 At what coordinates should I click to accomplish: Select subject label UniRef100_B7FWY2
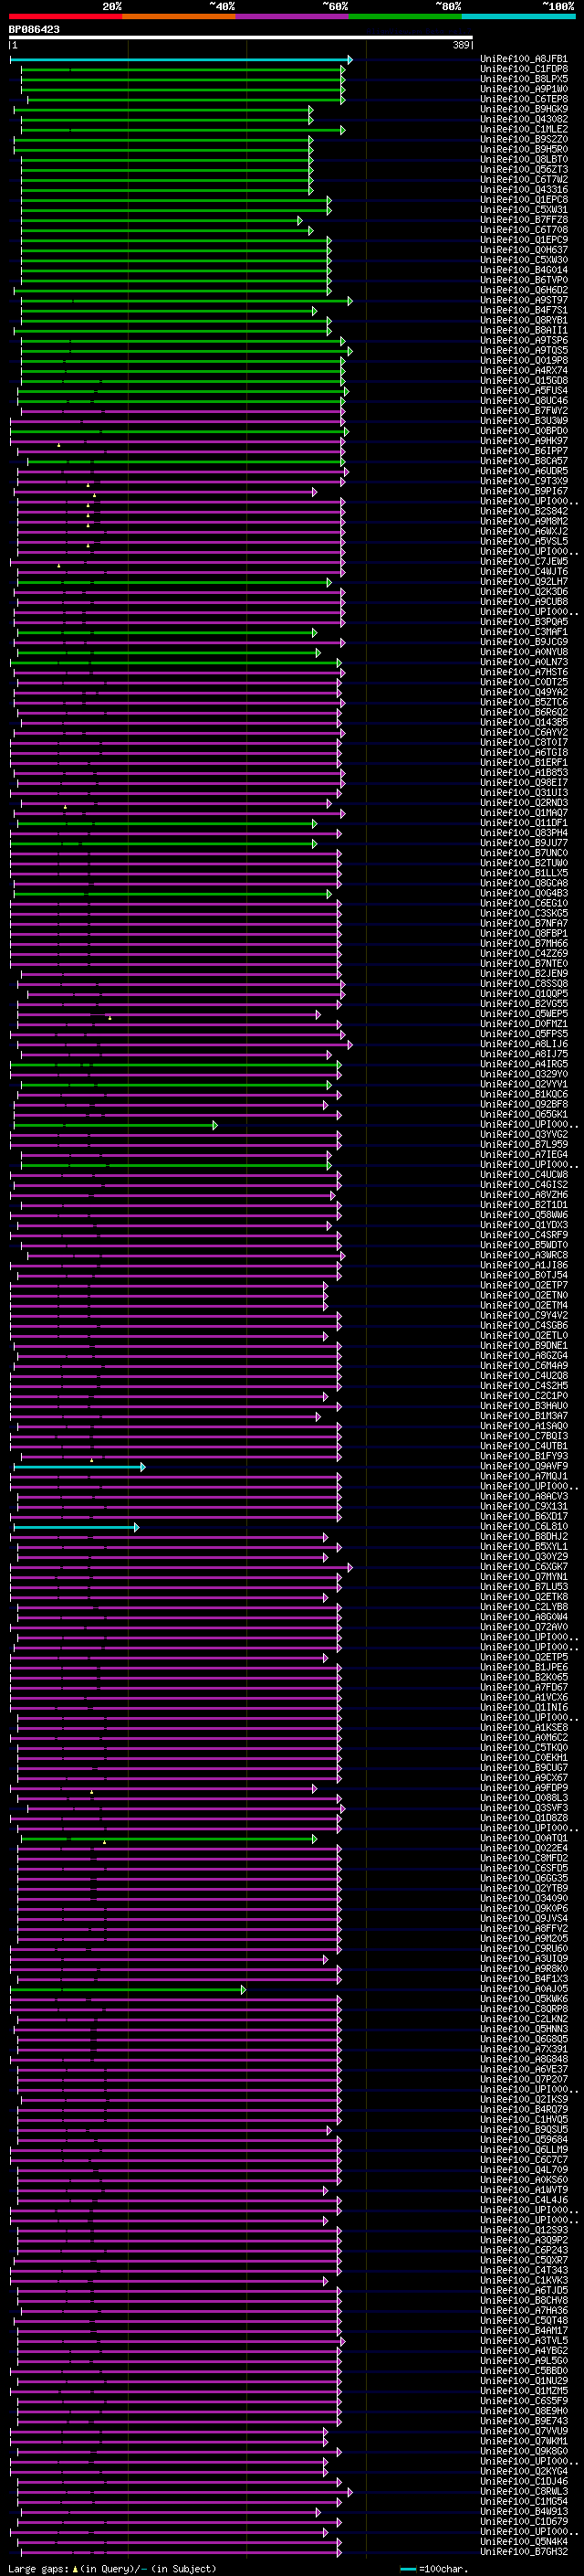523,411
